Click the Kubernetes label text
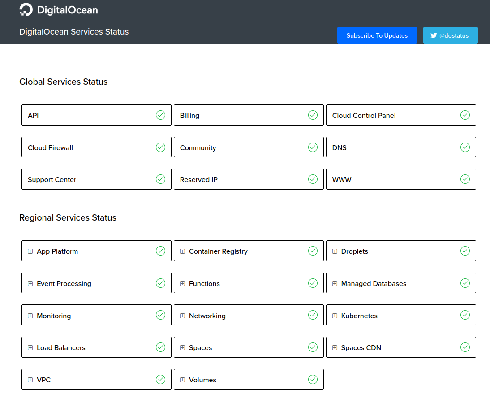Viewport: 490px width, 403px height. point(359,316)
